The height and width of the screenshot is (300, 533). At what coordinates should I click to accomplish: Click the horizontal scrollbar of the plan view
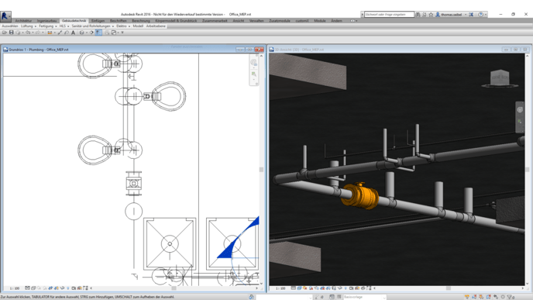pos(174,288)
